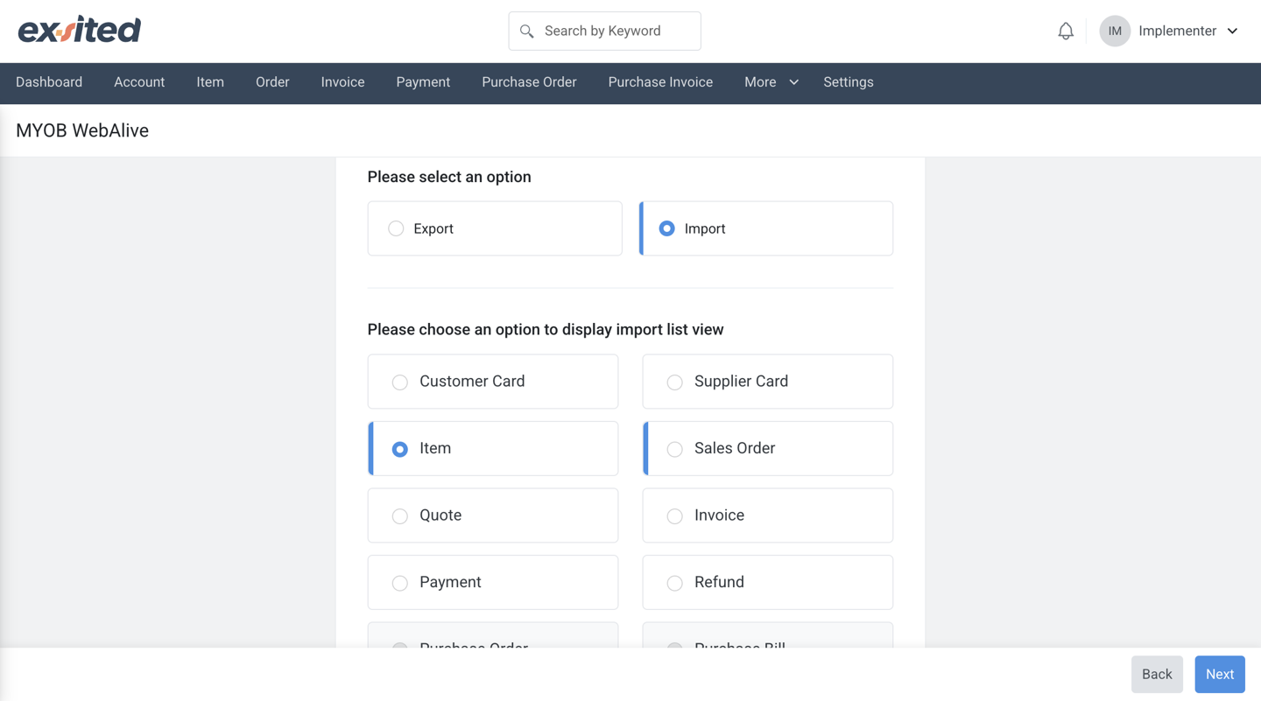Click the Next button
The width and height of the screenshot is (1261, 701).
point(1220,674)
